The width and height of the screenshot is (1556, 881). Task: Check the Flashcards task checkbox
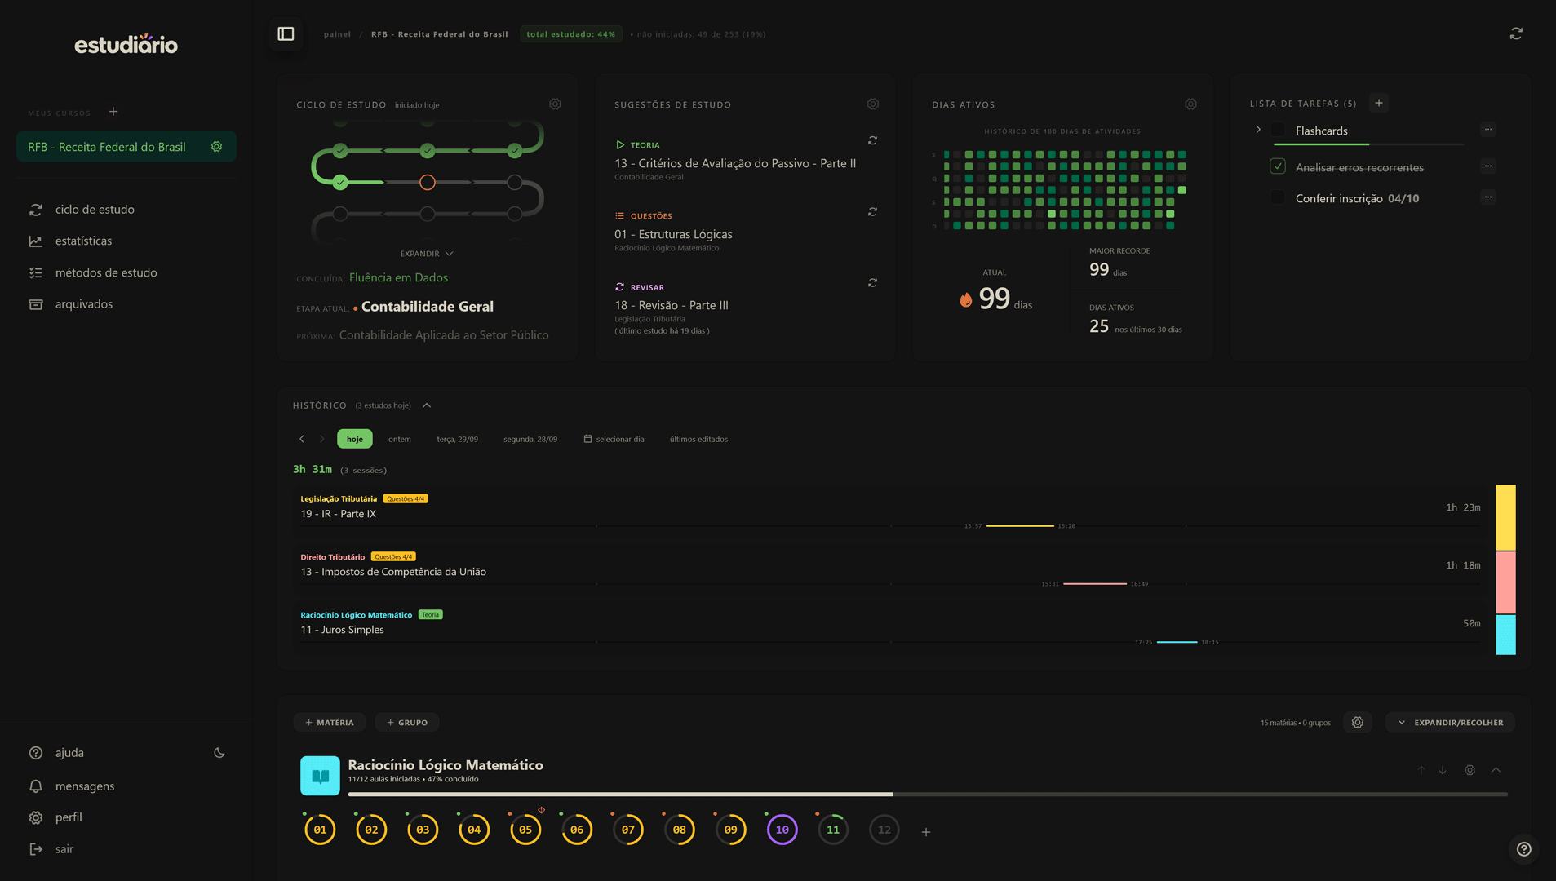(x=1278, y=131)
